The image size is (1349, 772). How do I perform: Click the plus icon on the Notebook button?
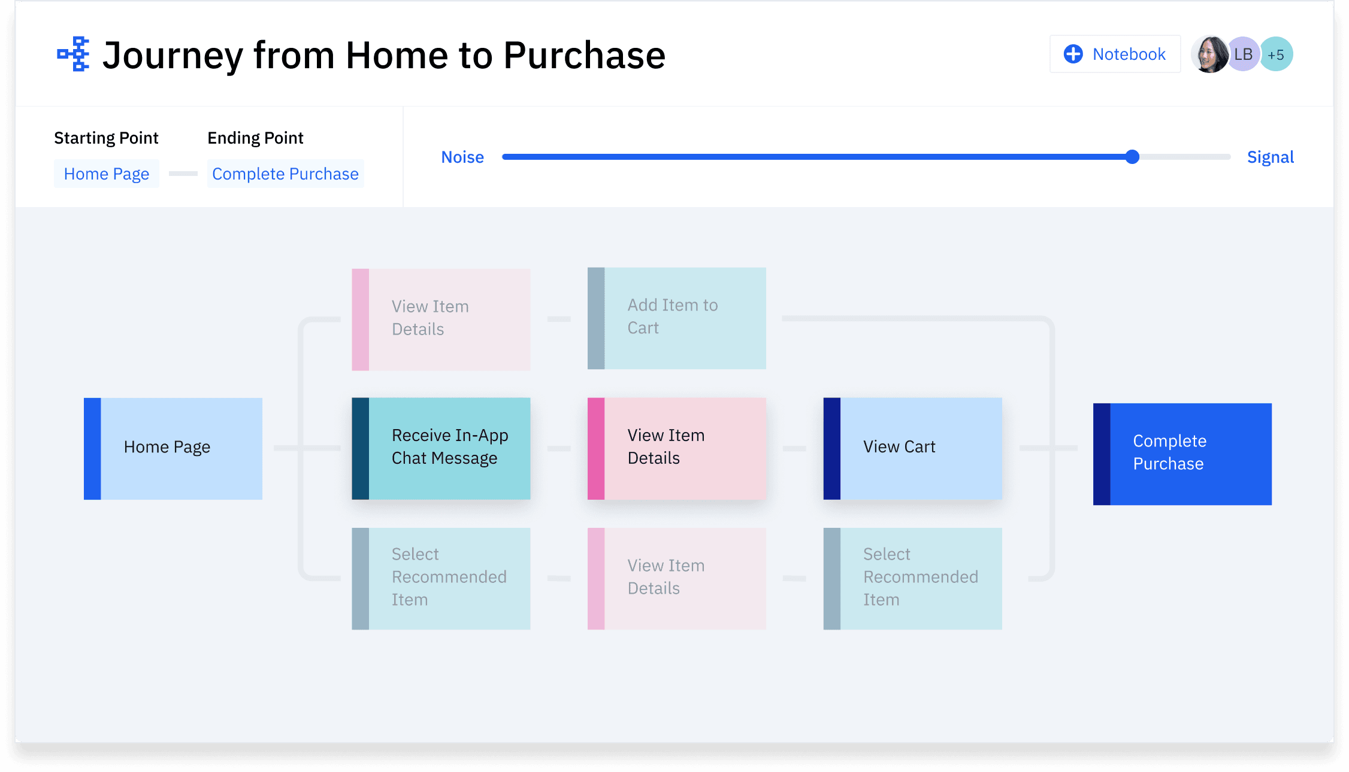[x=1073, y=54]
